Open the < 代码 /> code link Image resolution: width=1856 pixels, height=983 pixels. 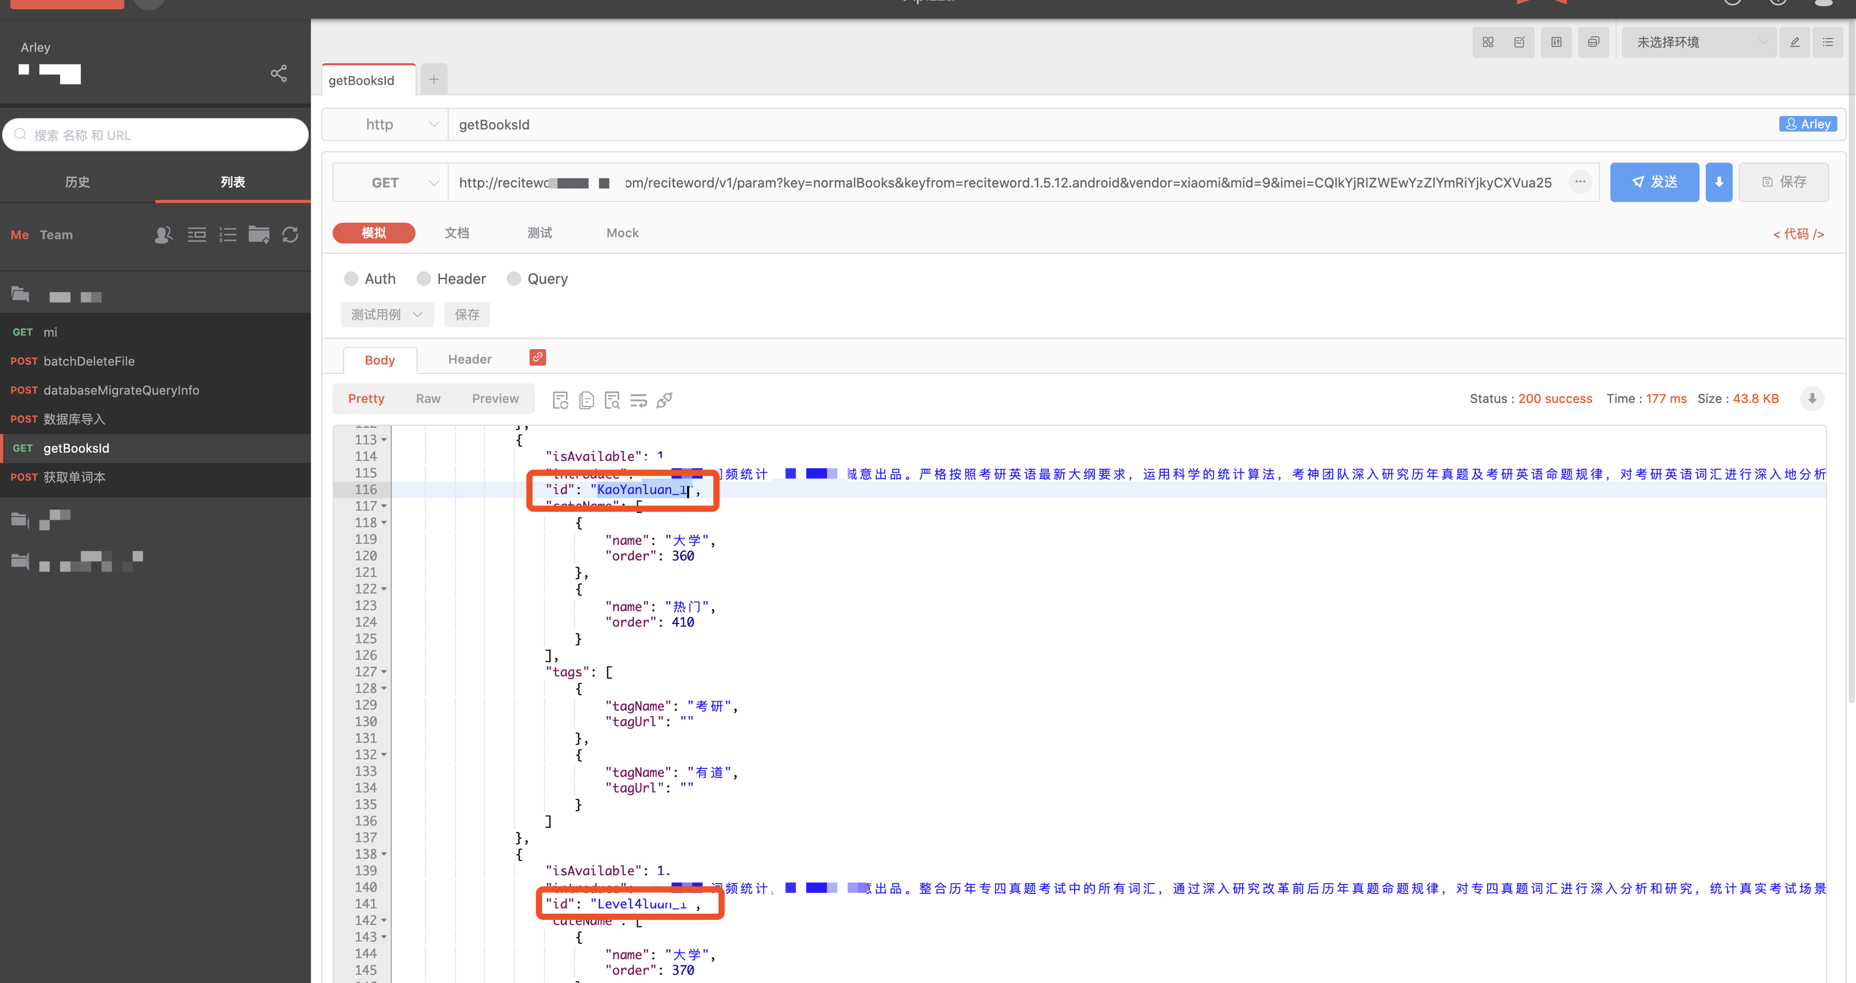1798,234
